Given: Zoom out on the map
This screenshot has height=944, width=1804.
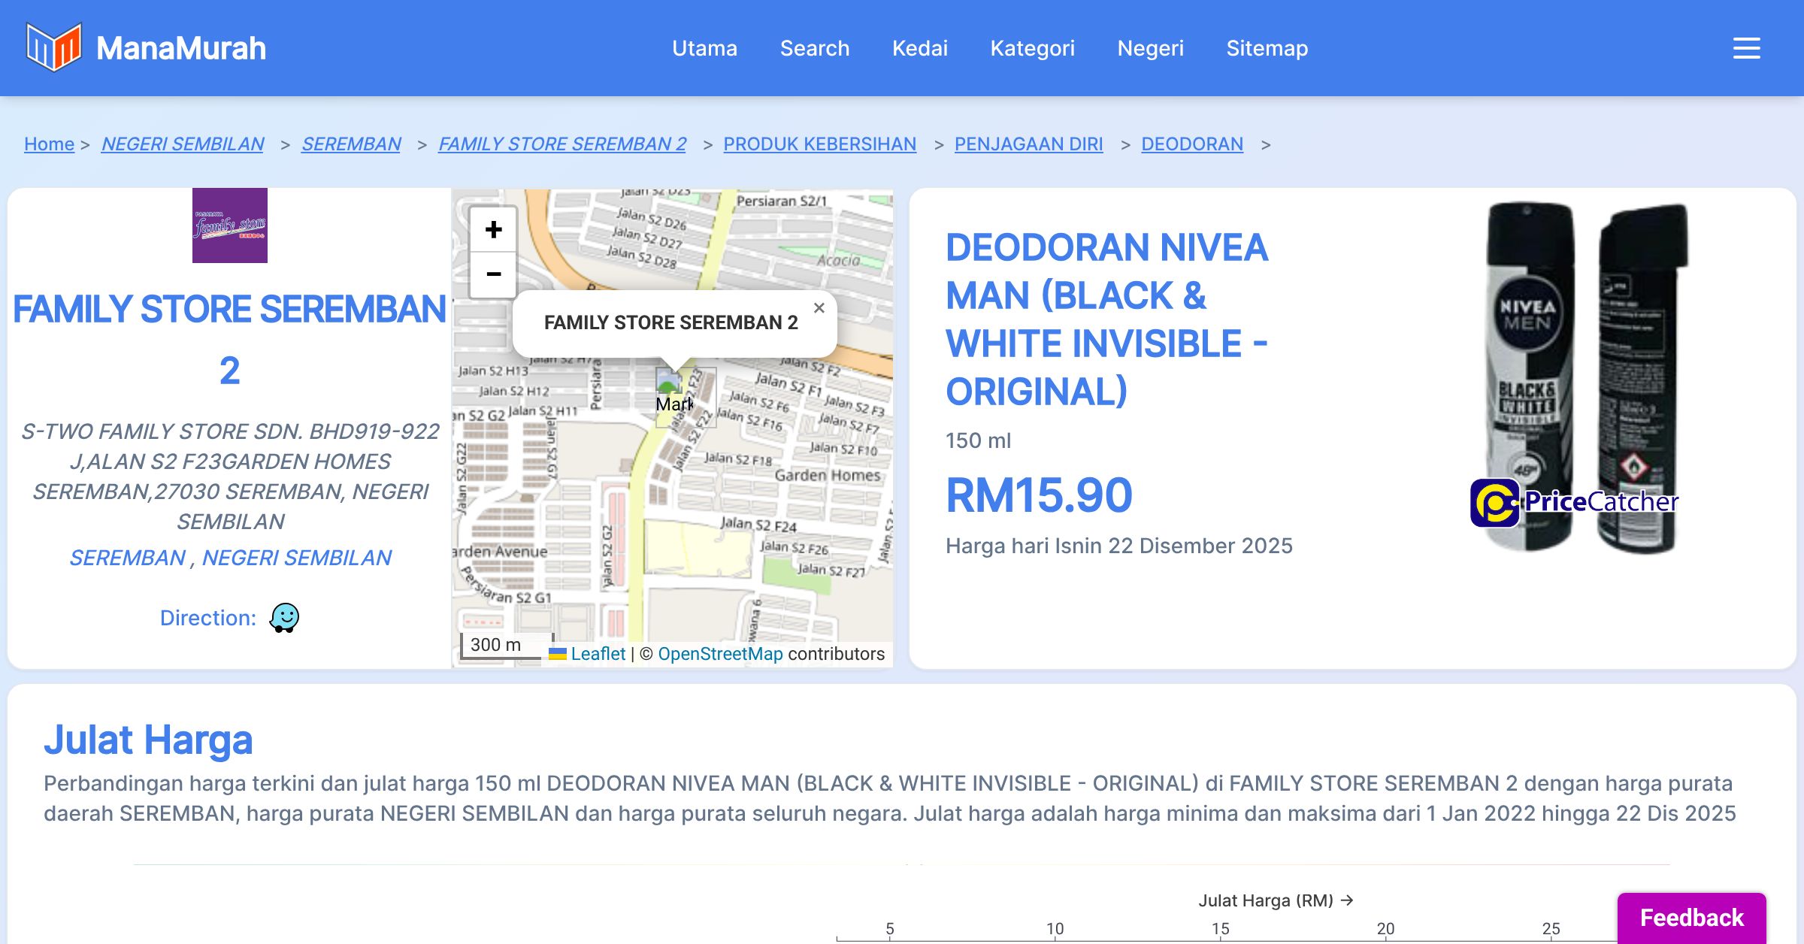Looking at the screenshot, I should coord(493,274).
